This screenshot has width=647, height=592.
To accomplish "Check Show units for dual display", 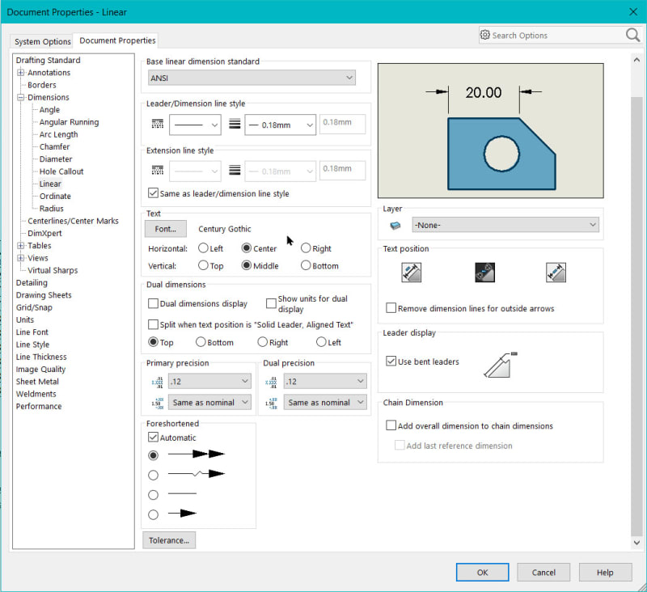I will 271,303.
